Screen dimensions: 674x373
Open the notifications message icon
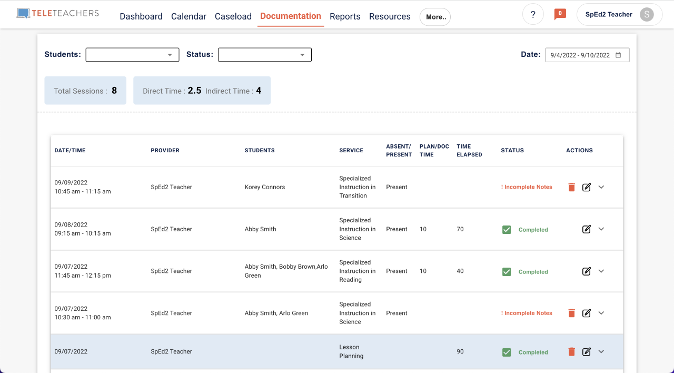(x=560, y=14)
